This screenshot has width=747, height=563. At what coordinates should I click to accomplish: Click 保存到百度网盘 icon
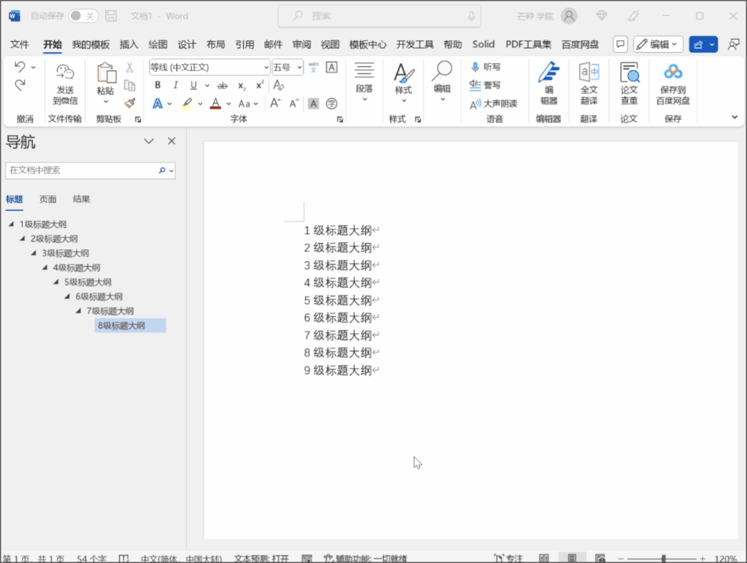tap(672, 84)
